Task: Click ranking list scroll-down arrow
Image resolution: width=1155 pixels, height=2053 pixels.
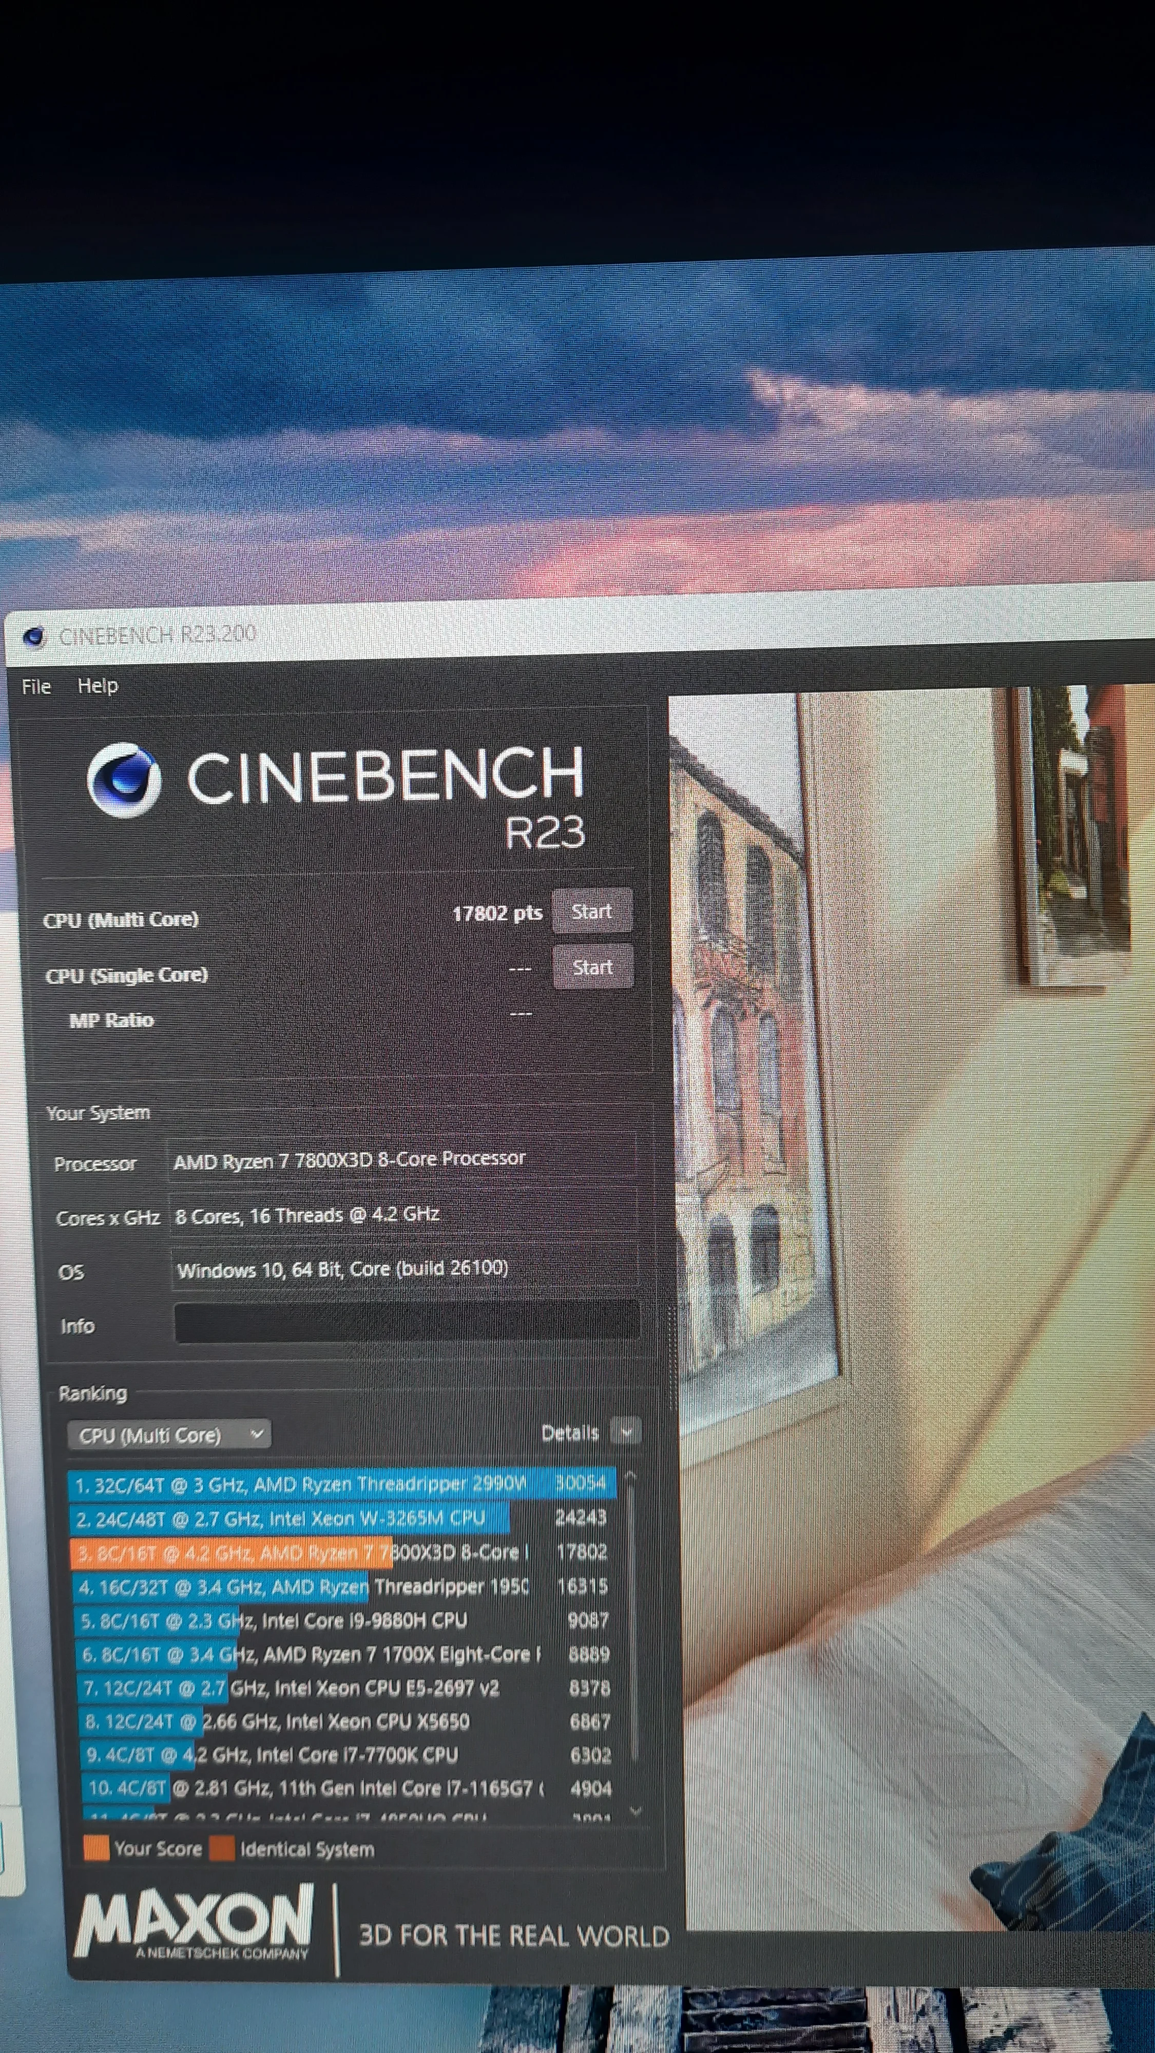Action: coord(634,1811)
